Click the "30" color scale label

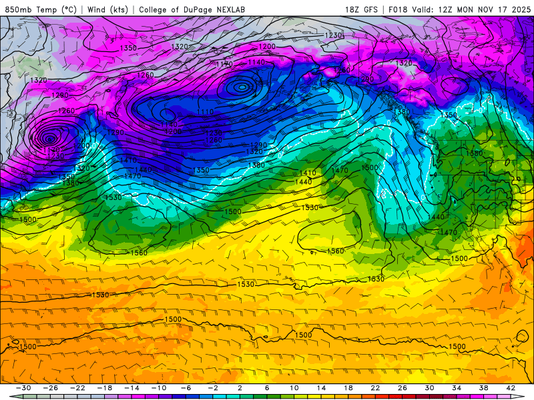(429, 388)
